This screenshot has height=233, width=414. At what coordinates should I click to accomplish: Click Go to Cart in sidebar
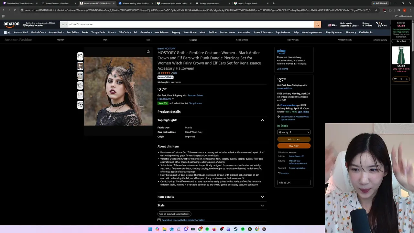(x=401, y=41)
